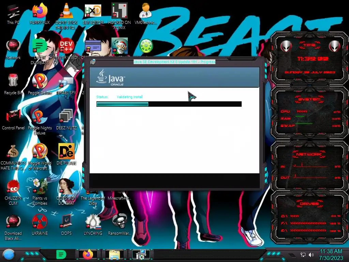Screen dimensions: 349x262
Task: Open the green chat app on the taskbar
Action: tap(61, 255)
